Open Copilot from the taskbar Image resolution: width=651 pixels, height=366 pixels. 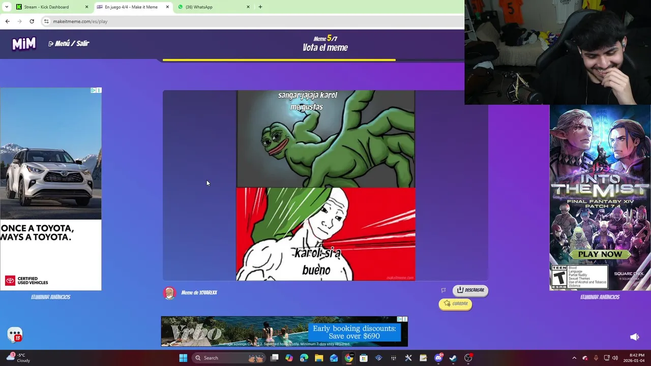pyautogui.click(x=289, y=358)
